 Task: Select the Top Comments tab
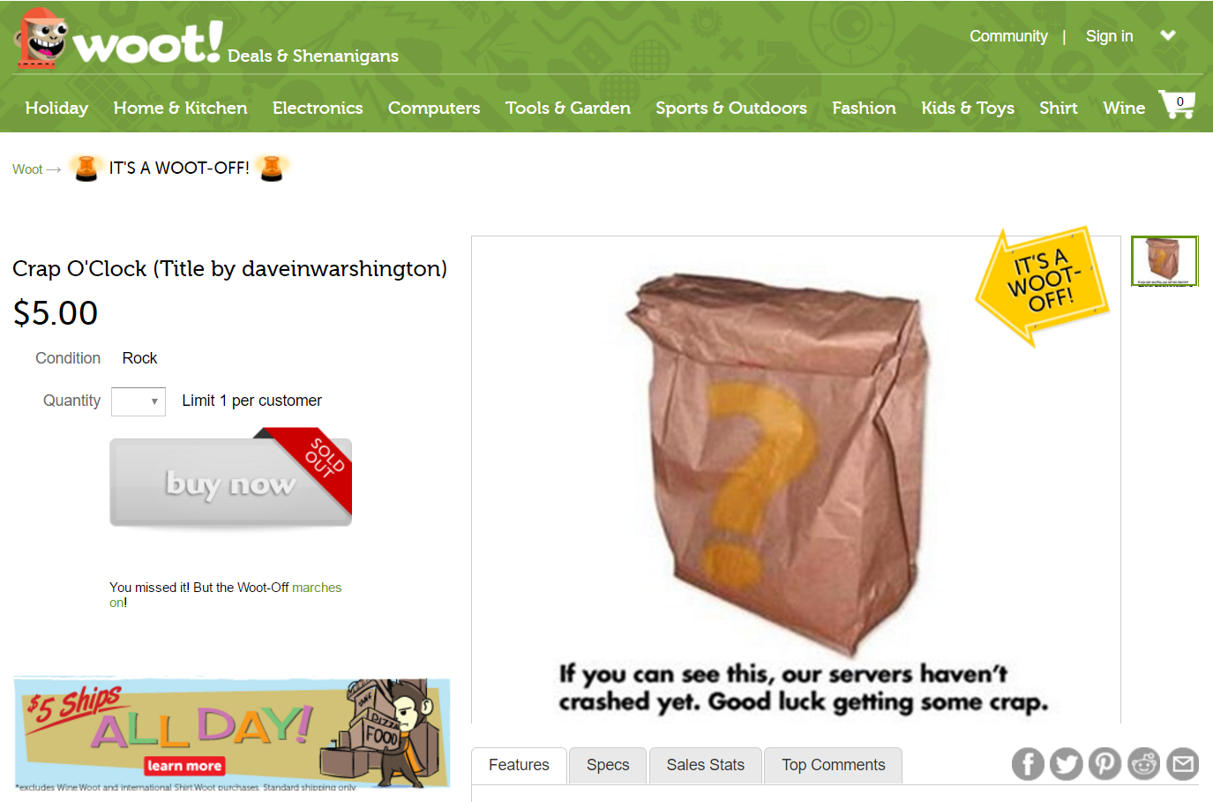coord(833,765)
